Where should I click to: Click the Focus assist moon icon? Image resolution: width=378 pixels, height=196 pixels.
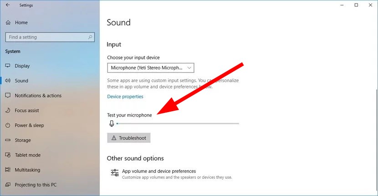coord(8,110)
